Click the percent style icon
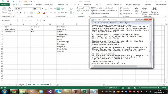 coord(84,11)
